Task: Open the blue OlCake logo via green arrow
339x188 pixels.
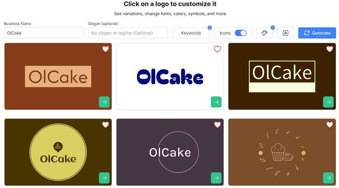Action: [x=216, y=102]
